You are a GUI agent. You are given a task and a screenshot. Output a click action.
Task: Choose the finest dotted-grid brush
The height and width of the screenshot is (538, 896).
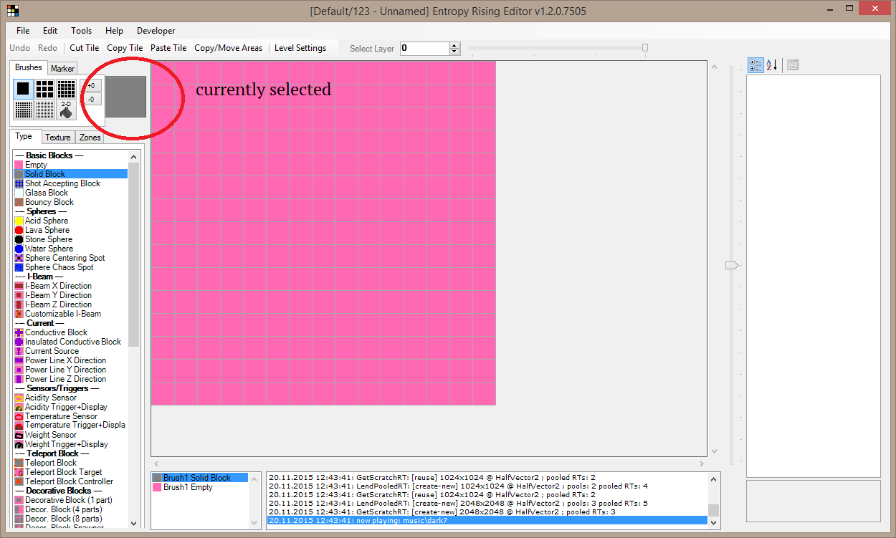point(44,110)
